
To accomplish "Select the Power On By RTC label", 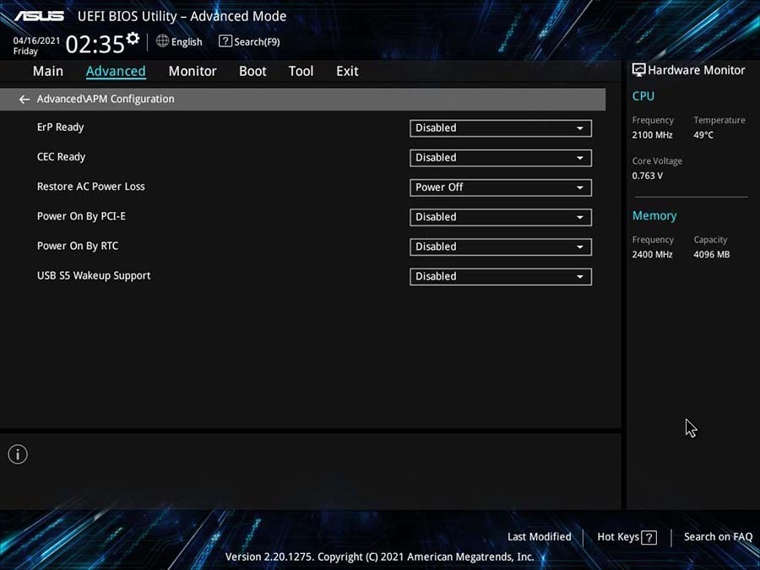I will 78,246.
